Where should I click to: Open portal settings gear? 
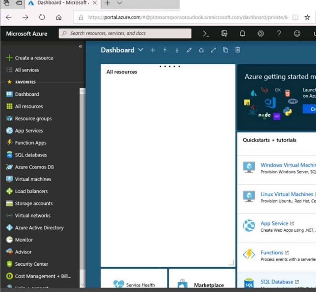[261, 33]
